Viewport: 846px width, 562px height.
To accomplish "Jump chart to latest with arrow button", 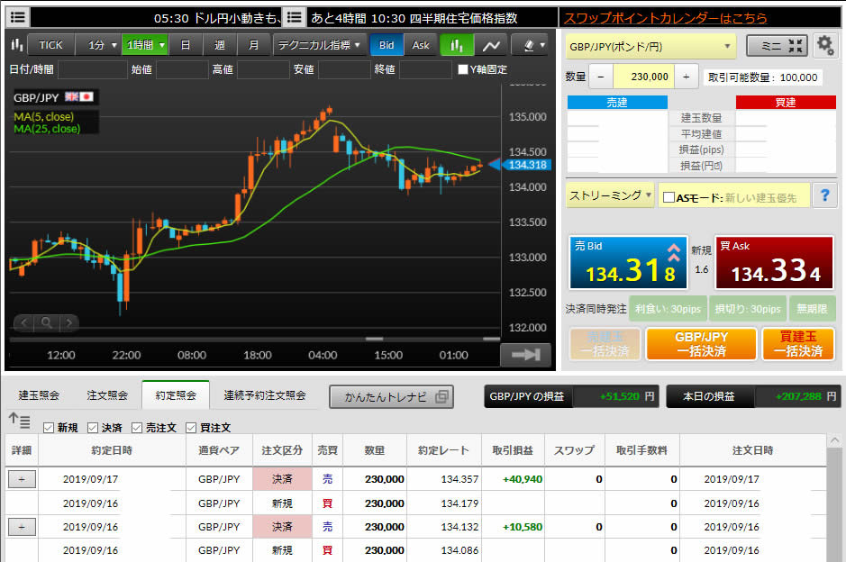I will click(525, 354).
